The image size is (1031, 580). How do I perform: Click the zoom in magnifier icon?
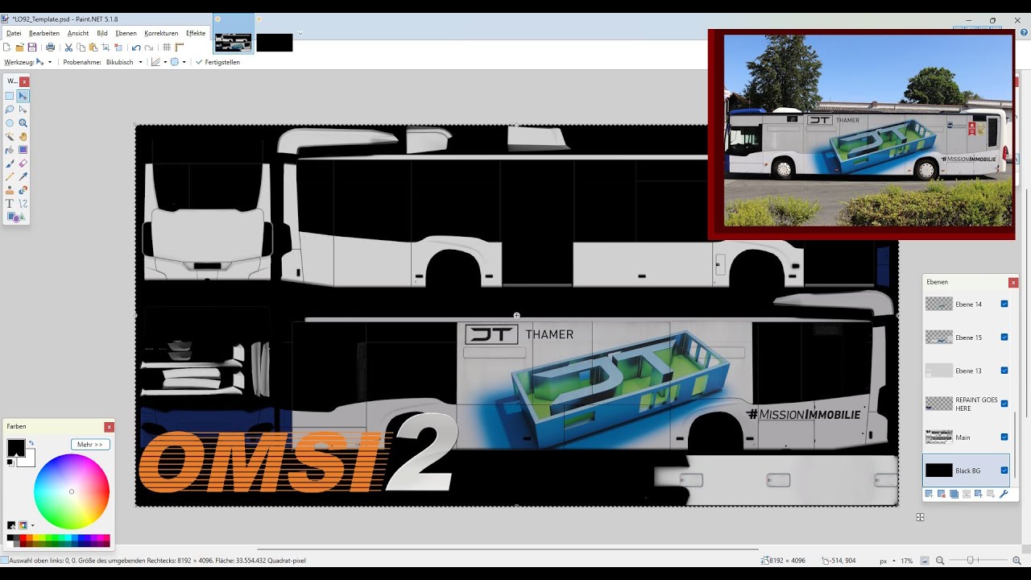pyautogui.click(x=1017, y=561)
